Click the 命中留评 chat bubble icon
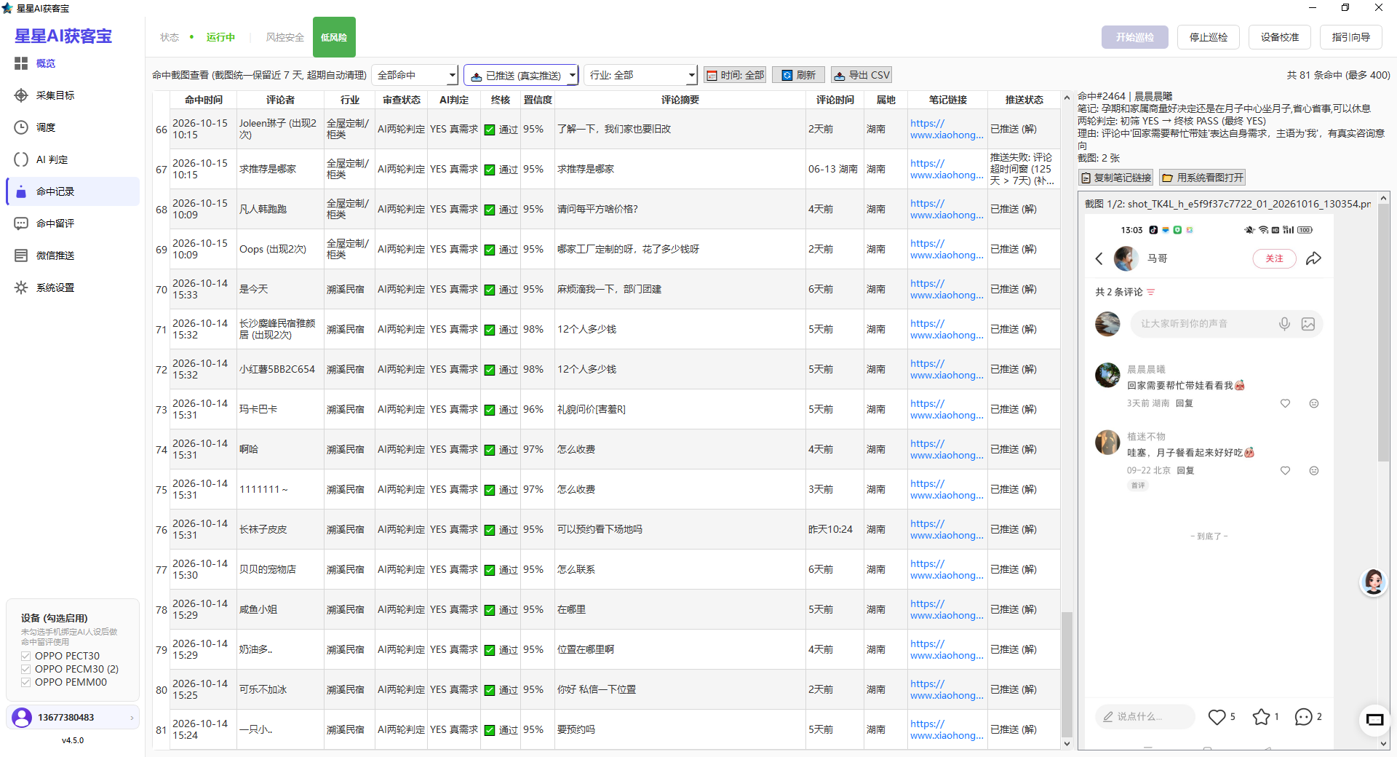This screenshot has width=1397, height=757. 21,223
